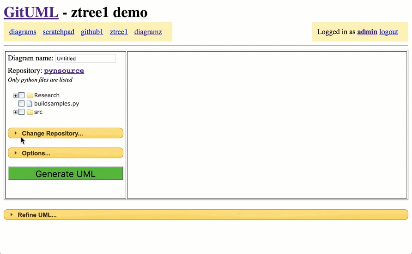Click the logout link
This screenshot has width=412, height=254.
388,32
